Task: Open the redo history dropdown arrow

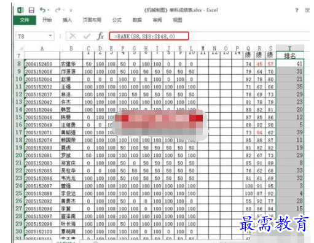Action: (x=64, y=10)
